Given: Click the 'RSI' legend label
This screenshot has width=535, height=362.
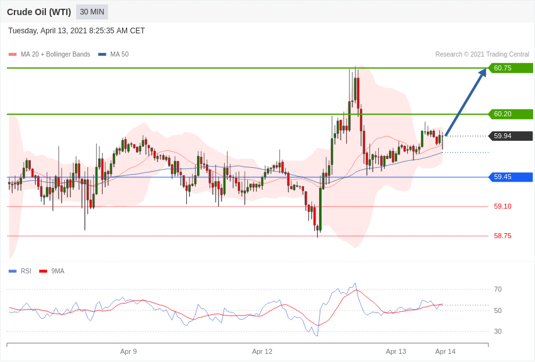Looking at the screenshot, I should (26, 271).
